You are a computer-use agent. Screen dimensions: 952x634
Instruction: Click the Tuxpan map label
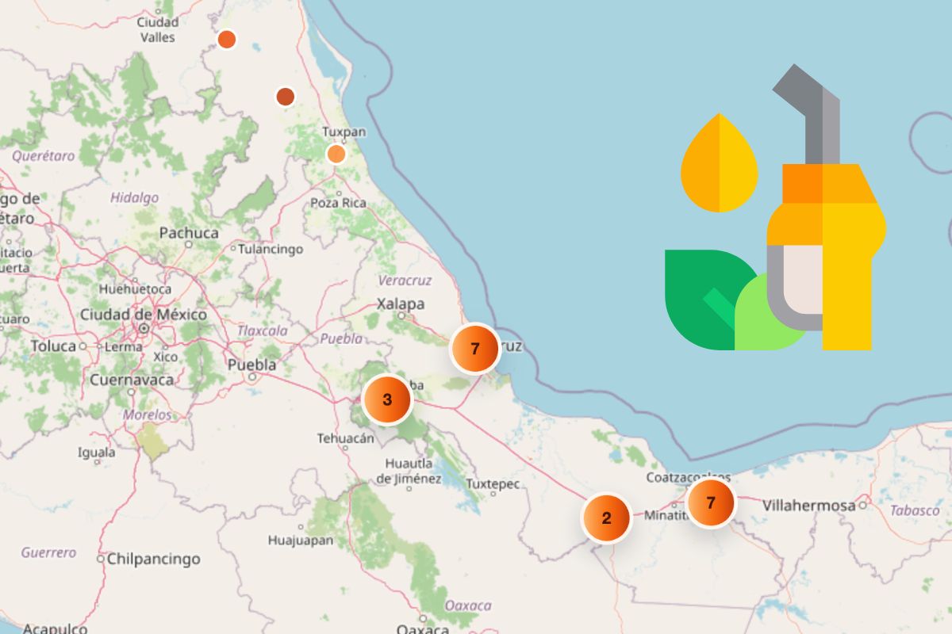pyautogui.click(x=343, y=132)
